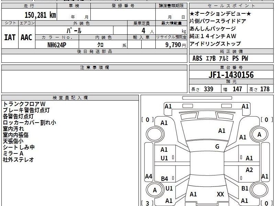Click the height value 178
Image resolution: width=275 pixels, height=206 pixels.
tap(265, 89)
